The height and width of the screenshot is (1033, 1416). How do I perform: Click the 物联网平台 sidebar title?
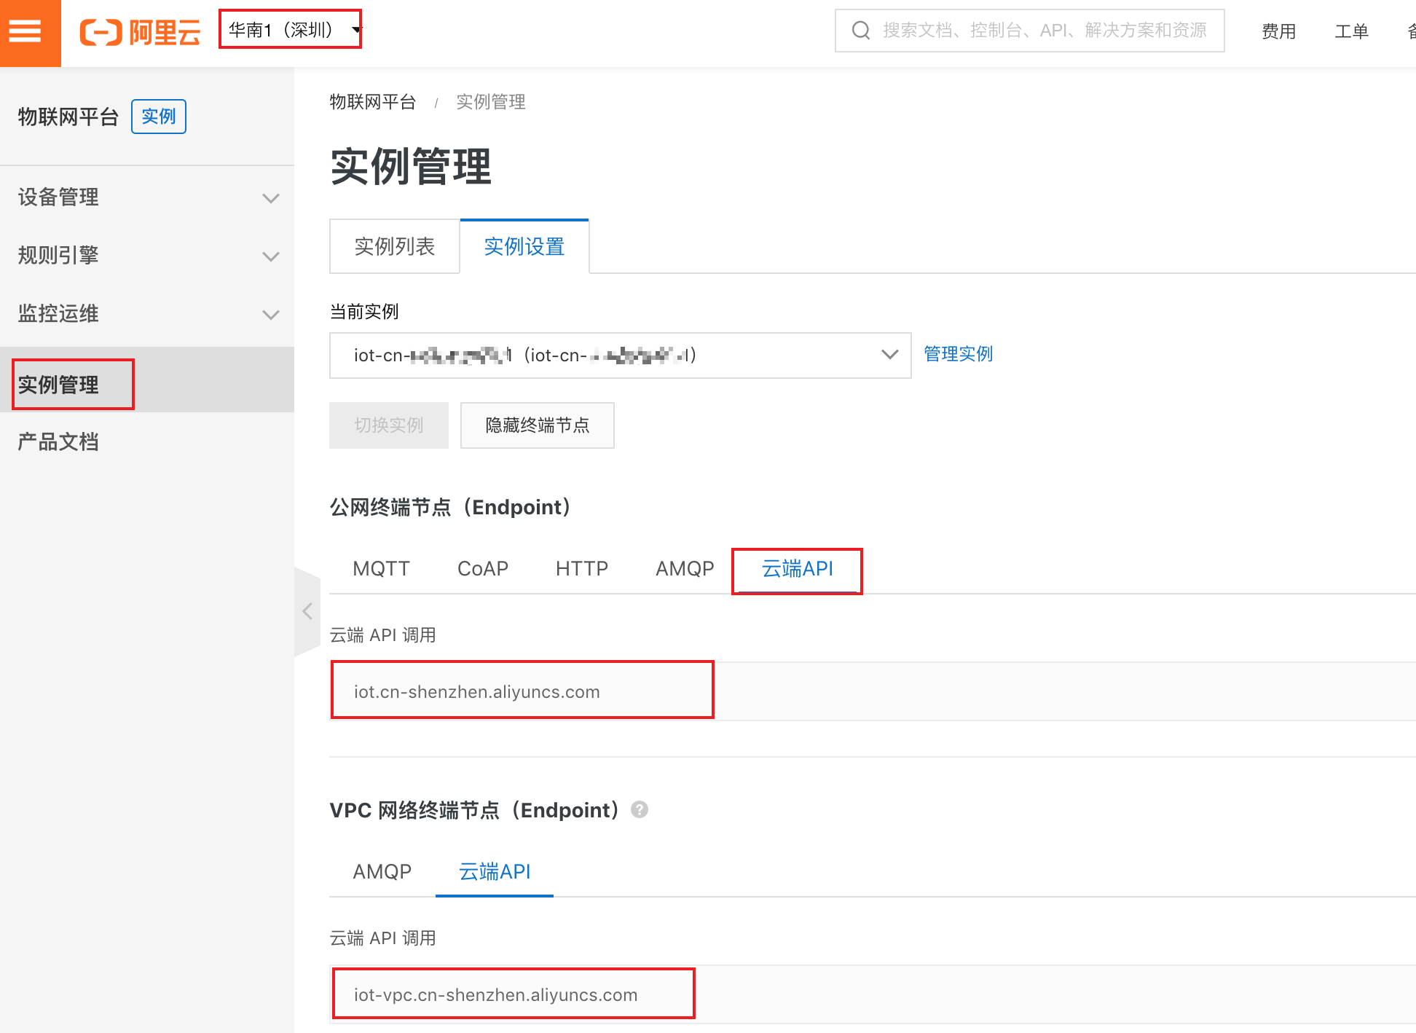click(x=68, y=117)
